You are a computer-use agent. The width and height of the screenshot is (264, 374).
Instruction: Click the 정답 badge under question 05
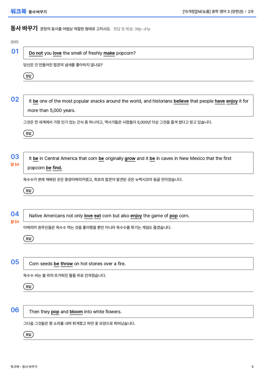[28, 287]
